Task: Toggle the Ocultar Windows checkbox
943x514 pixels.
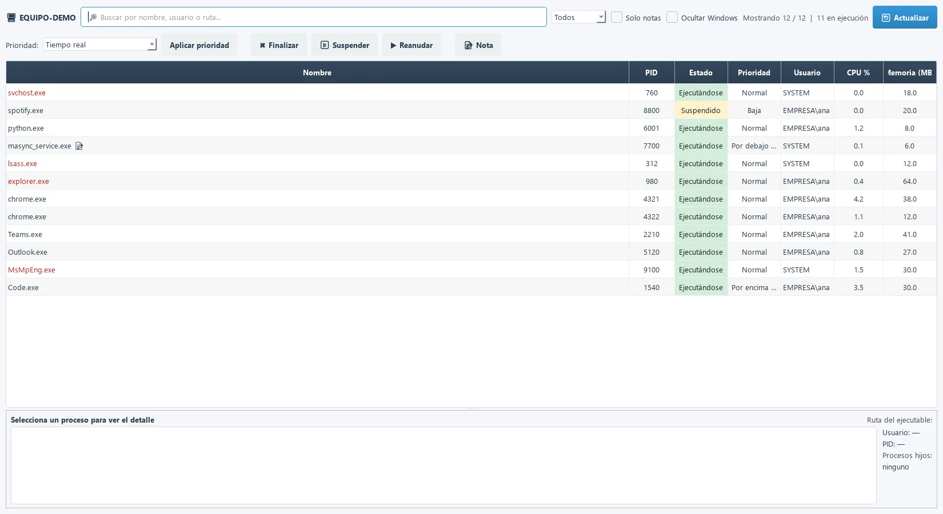Action: point(672,17)
